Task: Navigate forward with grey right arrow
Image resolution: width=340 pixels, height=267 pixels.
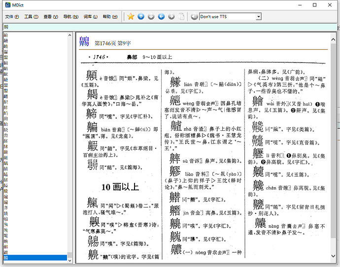Action: [x=171, y=16]
